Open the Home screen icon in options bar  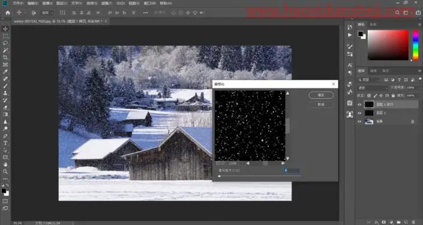tap(8, 13)
